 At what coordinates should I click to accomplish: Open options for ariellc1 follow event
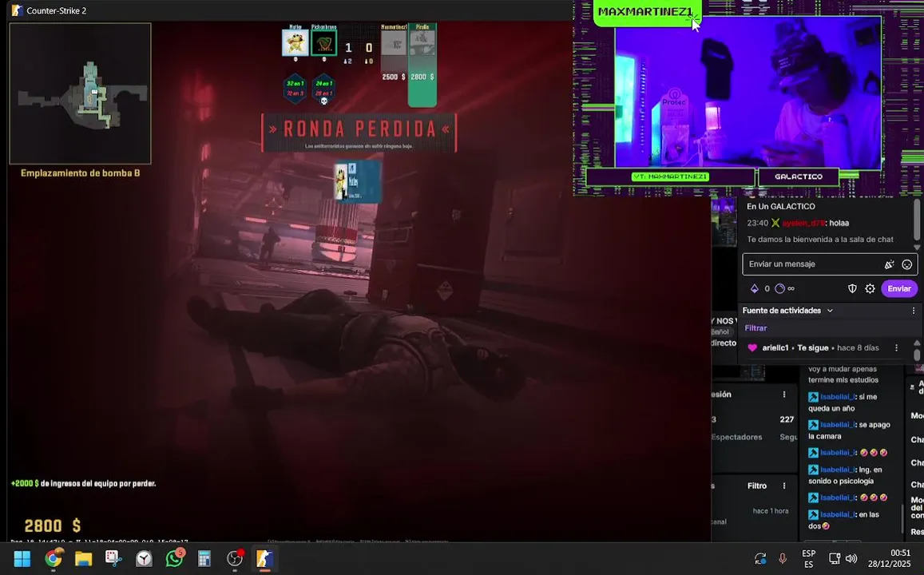[x=896, y=348]
